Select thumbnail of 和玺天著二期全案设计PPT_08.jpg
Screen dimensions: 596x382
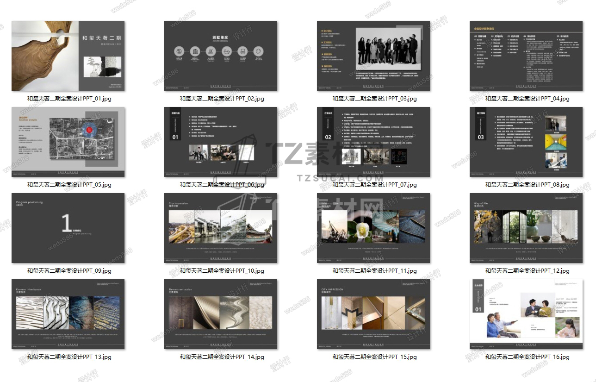pyautogui.click(x=526, y=142)
